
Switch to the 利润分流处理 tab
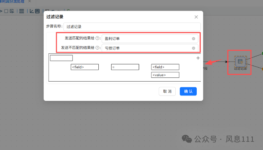pyautogui.click(x=12, y=2)
